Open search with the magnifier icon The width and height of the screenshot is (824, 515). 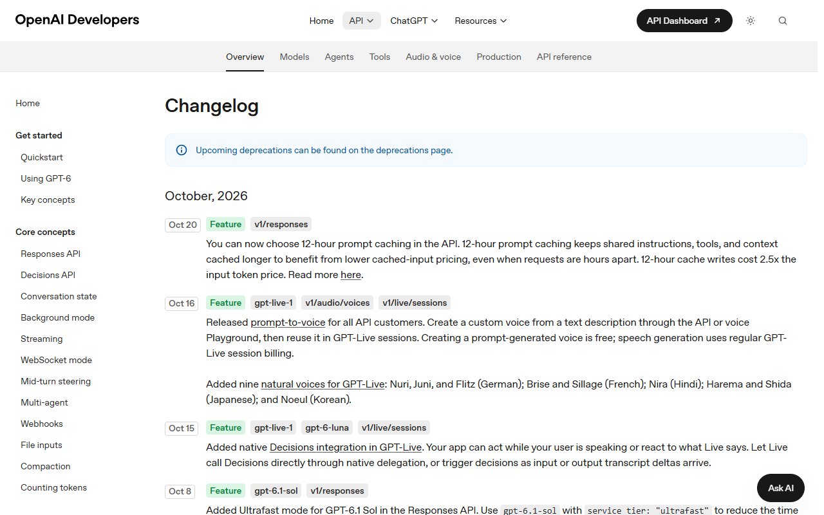[783, 21]
